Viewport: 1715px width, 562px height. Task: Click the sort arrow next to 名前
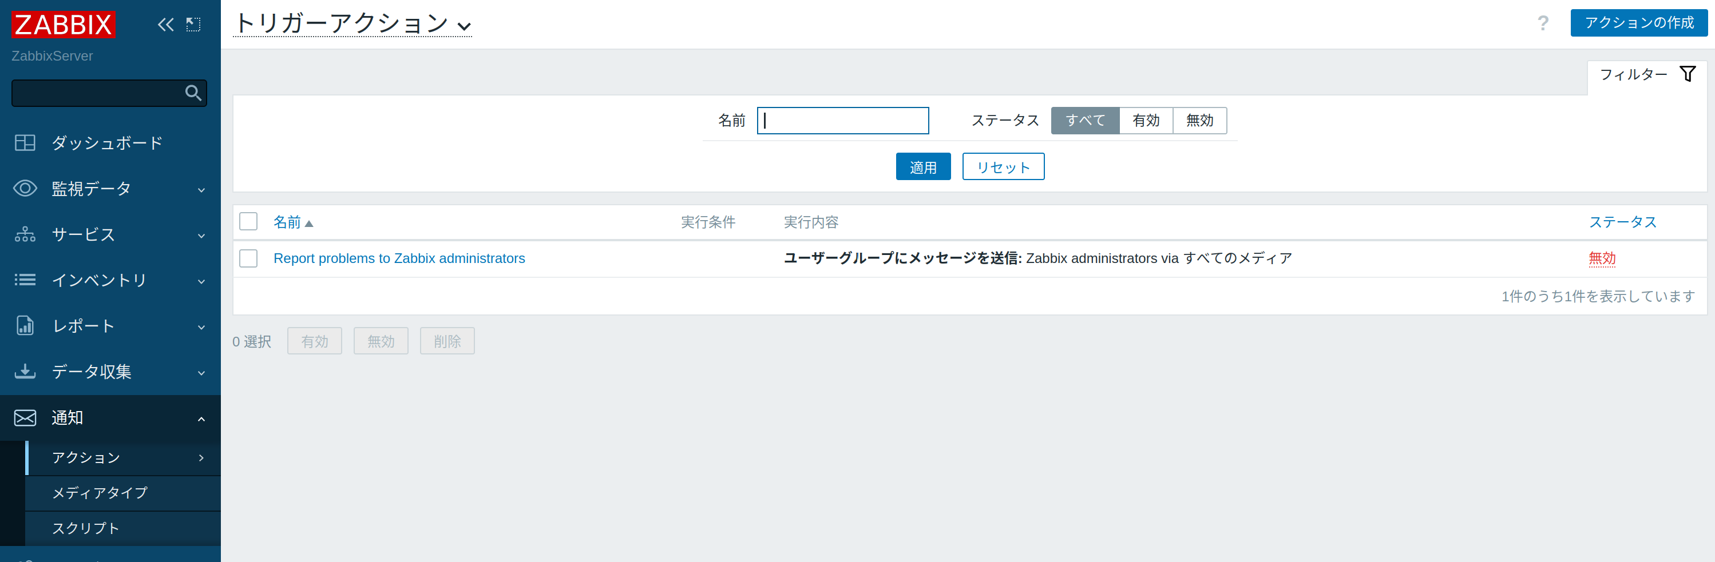[309, 224]
